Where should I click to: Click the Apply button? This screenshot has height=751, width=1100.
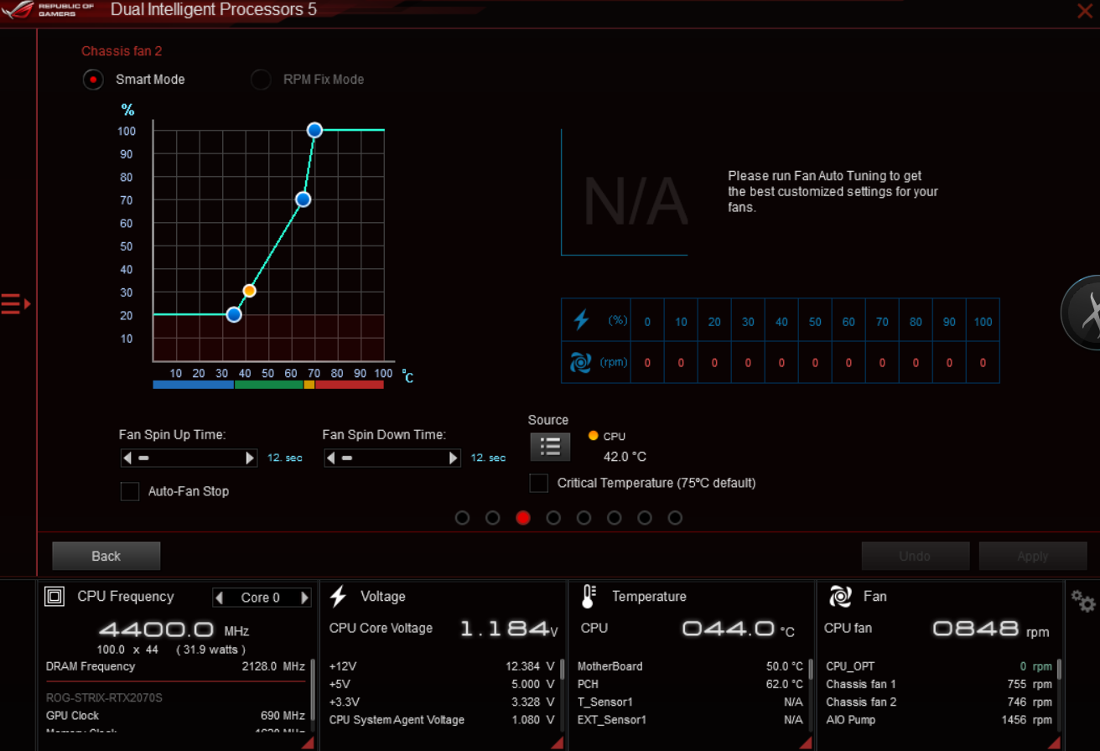[1033, 556]
